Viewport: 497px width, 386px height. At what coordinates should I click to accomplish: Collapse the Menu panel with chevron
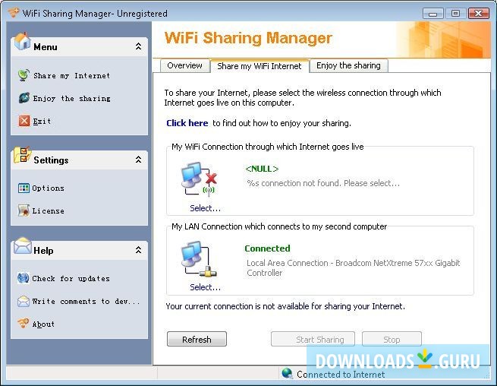tap(138, 46)
